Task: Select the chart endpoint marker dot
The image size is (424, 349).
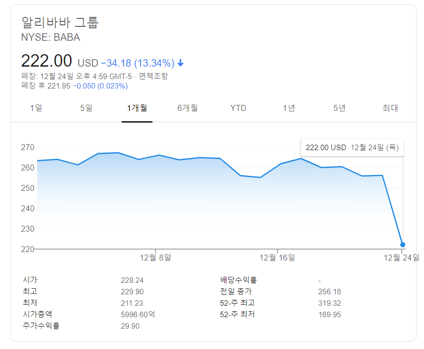Action: coord(402,244)
